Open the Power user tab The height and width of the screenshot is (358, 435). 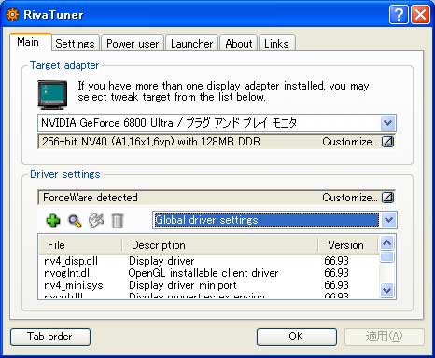click(133, 44)
